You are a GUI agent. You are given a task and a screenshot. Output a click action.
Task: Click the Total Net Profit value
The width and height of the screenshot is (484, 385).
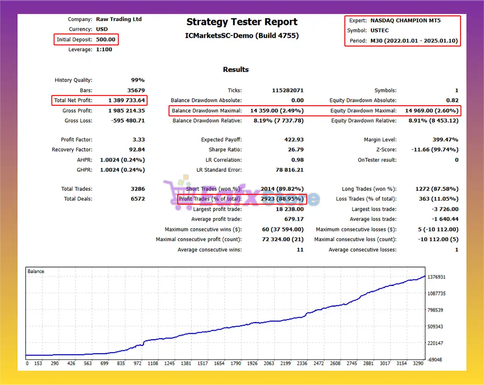(126, 100)
